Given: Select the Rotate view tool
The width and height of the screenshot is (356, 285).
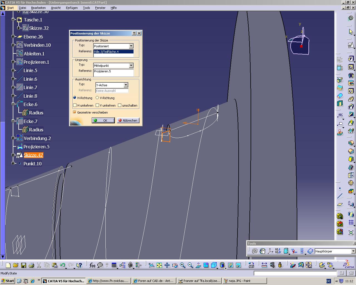Looking at the screenshot, I should point(175,265).
